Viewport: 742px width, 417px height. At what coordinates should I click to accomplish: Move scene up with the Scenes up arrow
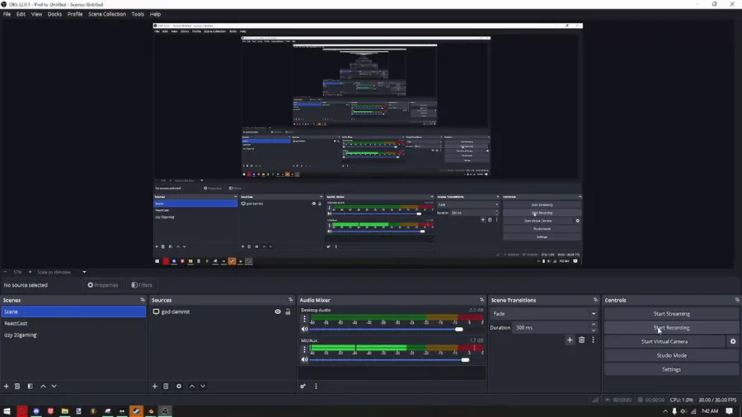click(43, 387)
